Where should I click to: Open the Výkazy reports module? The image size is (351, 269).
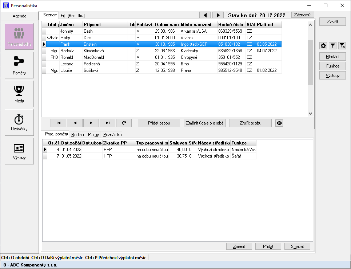coord(19,151)
